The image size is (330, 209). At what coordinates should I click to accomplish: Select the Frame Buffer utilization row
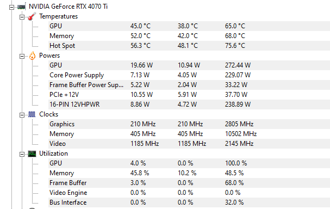[x=189, y=183]
